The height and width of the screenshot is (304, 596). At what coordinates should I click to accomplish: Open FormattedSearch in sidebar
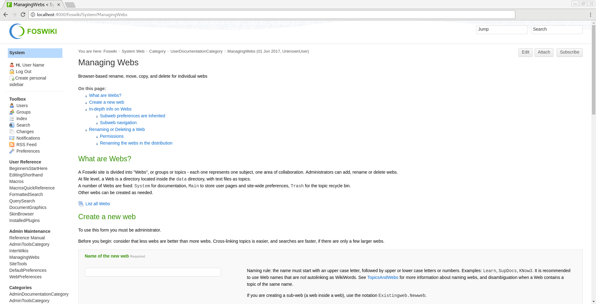click(26, 194)
